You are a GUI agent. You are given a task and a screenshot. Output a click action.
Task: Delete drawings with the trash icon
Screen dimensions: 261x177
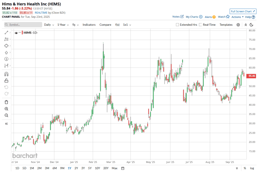click(6, 102)
